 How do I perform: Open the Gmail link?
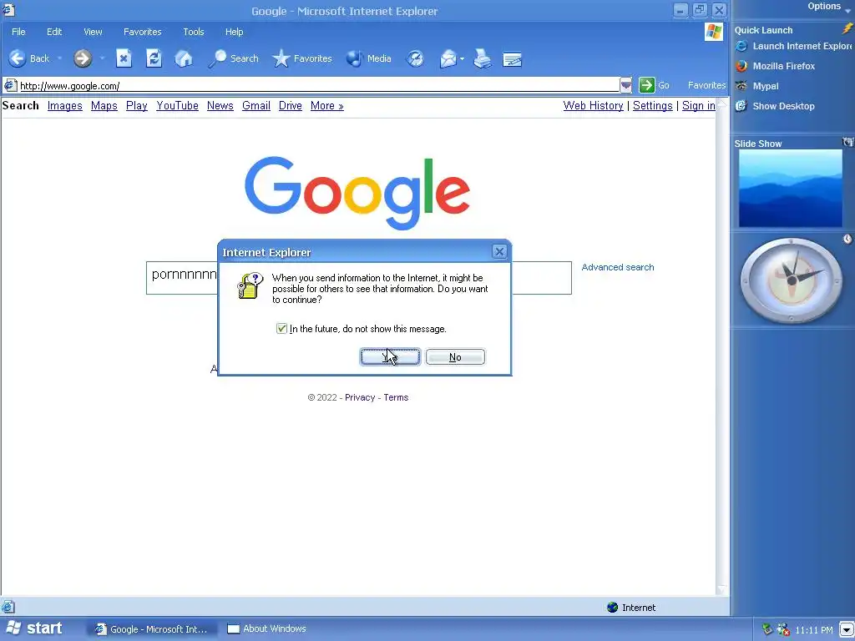[256, 106]
